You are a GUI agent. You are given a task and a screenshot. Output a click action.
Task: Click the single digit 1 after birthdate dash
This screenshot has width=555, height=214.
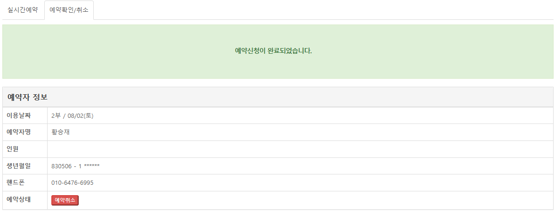click(x=81, y=166)
